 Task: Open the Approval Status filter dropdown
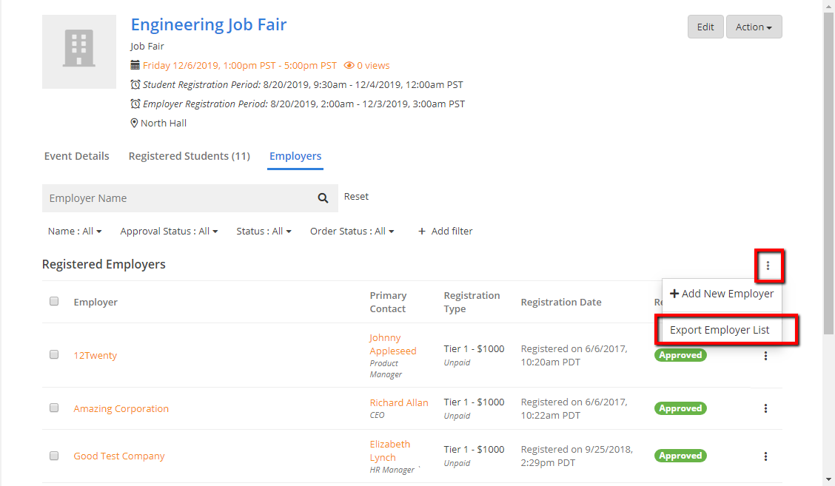click(x=169, y=232)
